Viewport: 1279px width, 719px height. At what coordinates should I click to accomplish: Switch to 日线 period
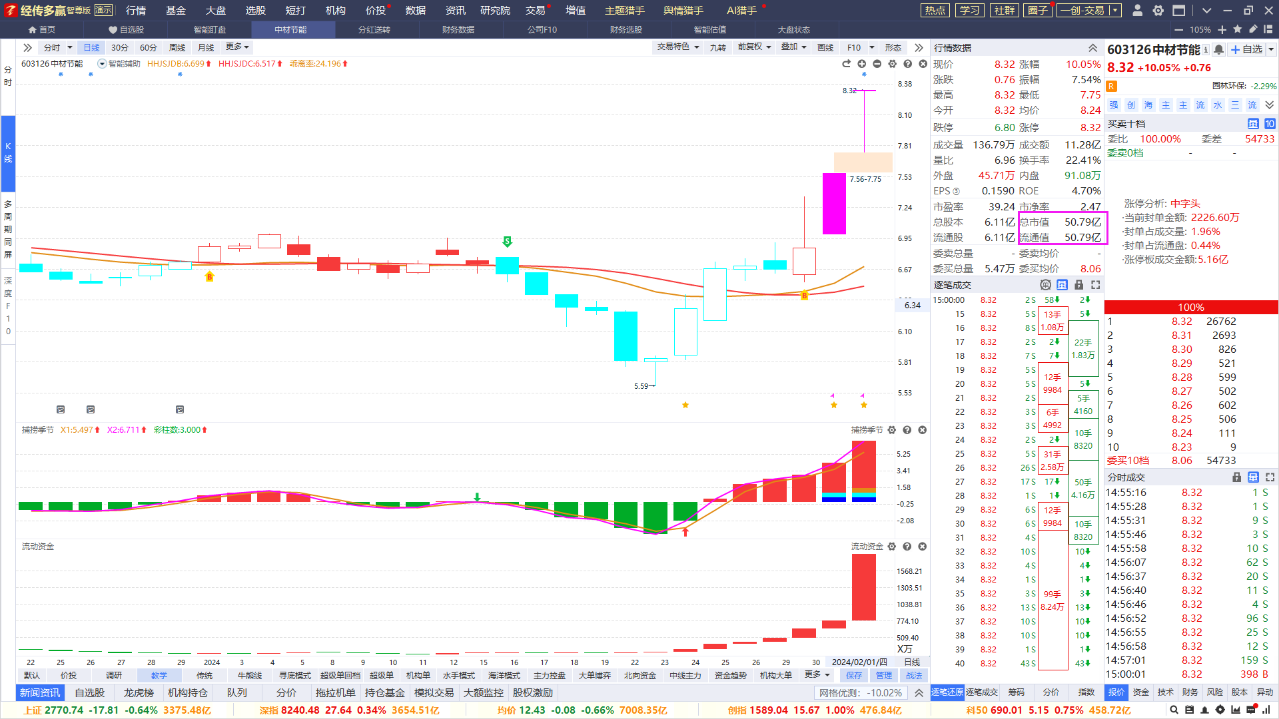click(x=91, y=47)
